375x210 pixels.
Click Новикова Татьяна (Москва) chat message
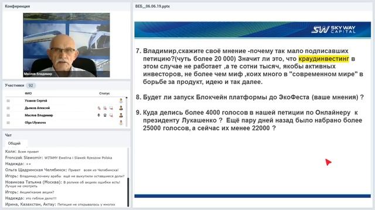[x=63, y=184]
